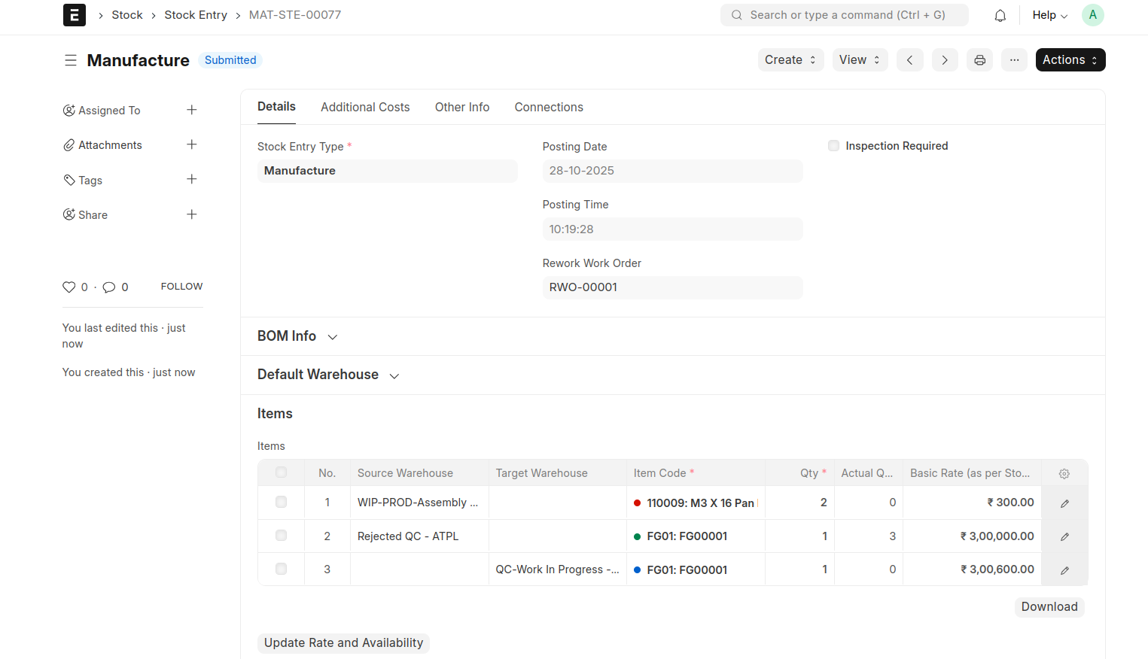Open items table settings gear

(1064, 473)
